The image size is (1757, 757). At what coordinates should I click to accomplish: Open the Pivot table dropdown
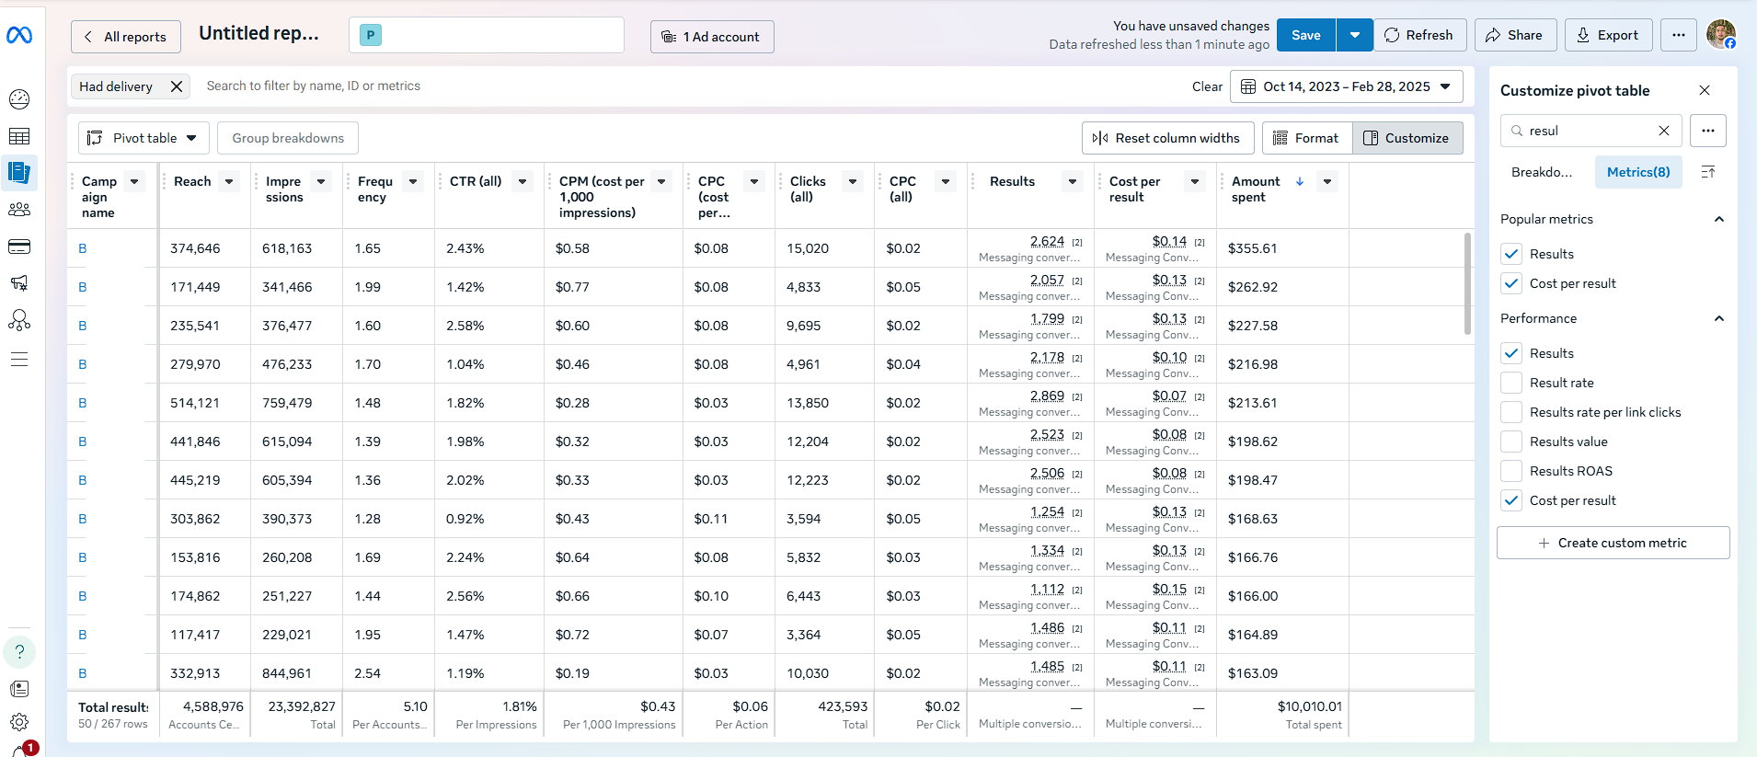[144, 138]
